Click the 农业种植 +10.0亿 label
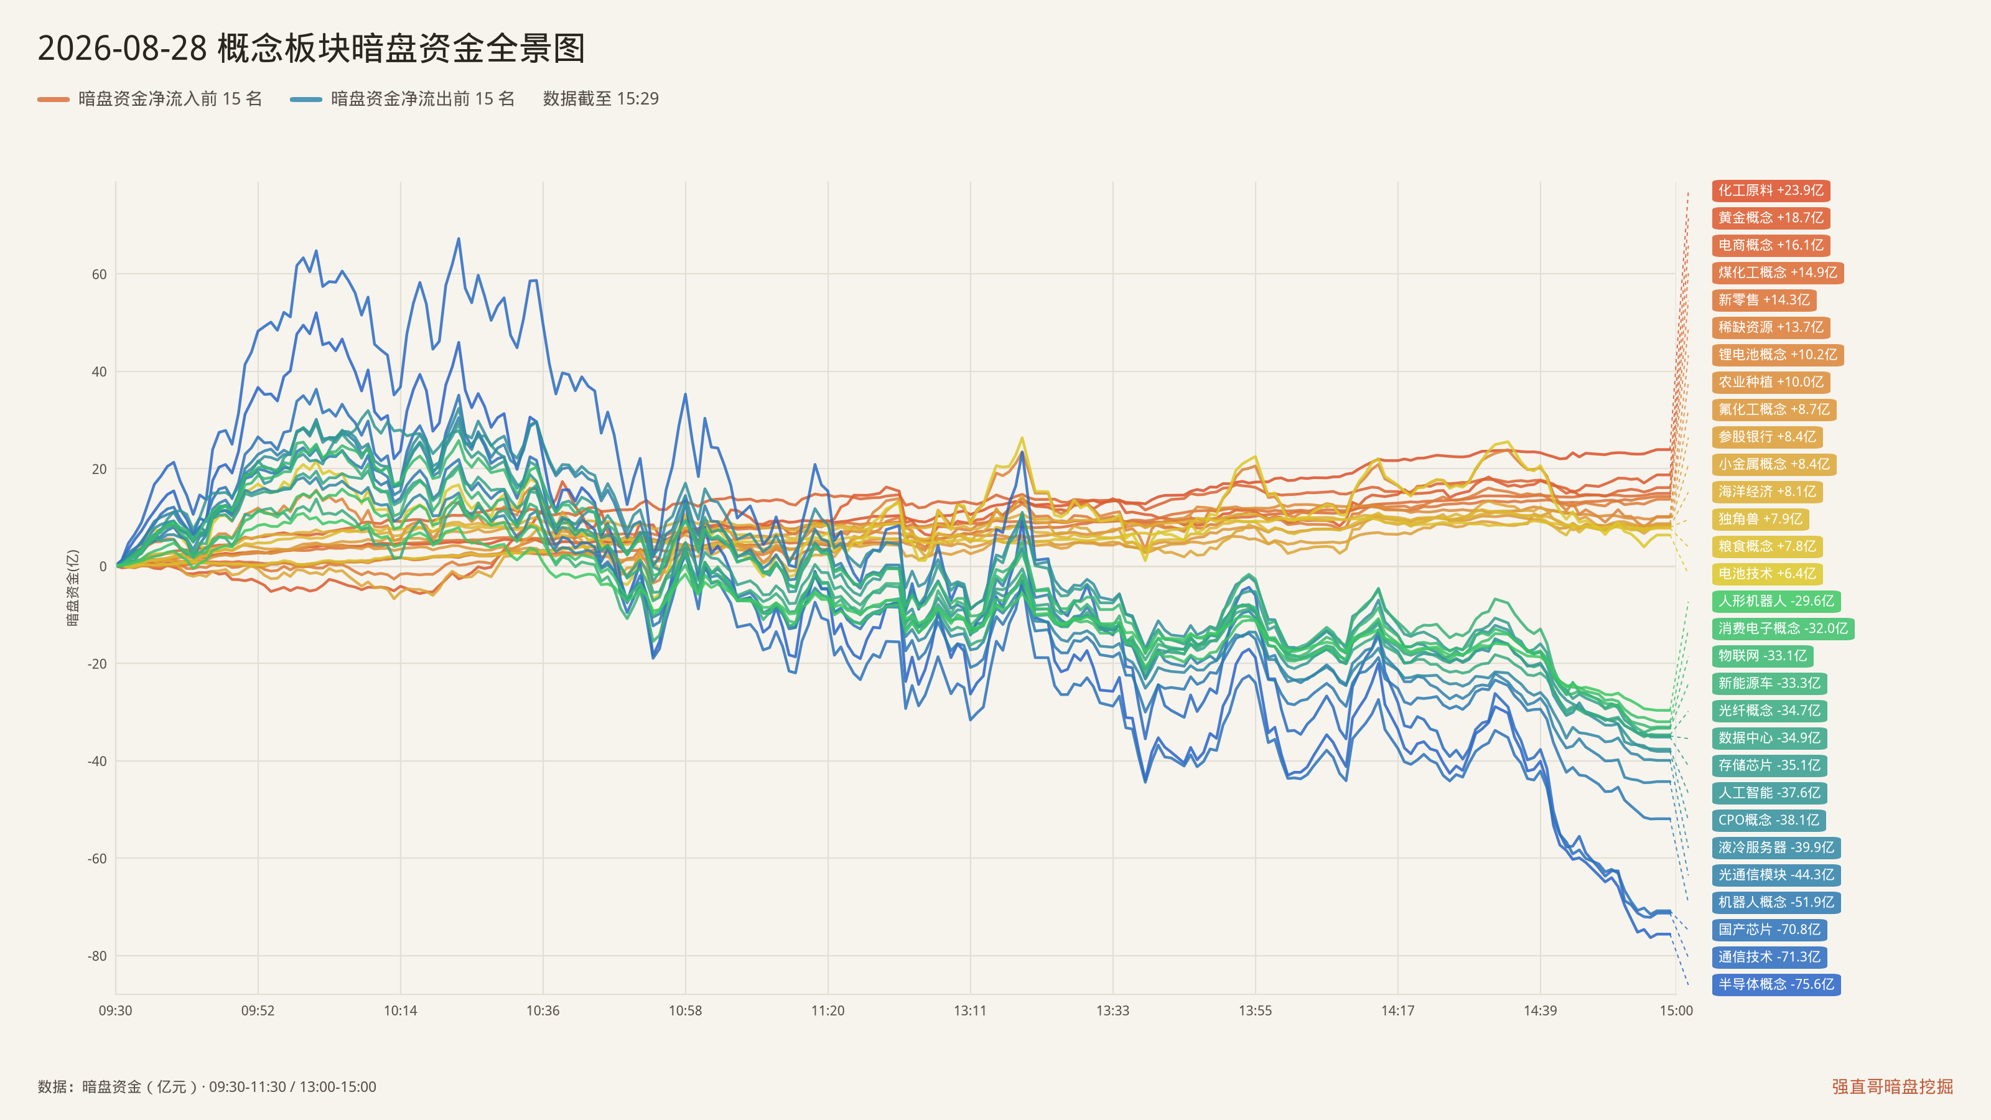This screenshot has width=1991, height=1120. click(x=1771, y=382)
